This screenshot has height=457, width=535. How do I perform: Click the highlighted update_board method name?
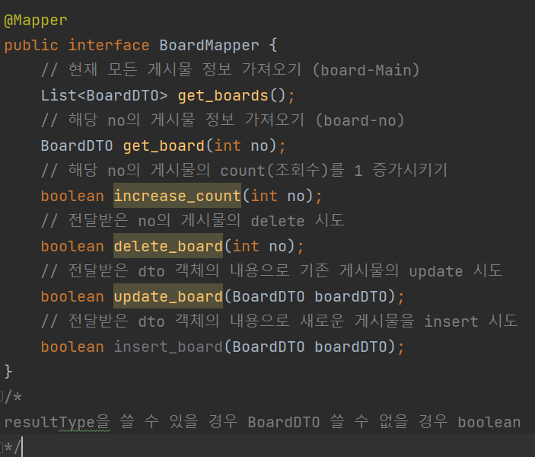[168, 296]
